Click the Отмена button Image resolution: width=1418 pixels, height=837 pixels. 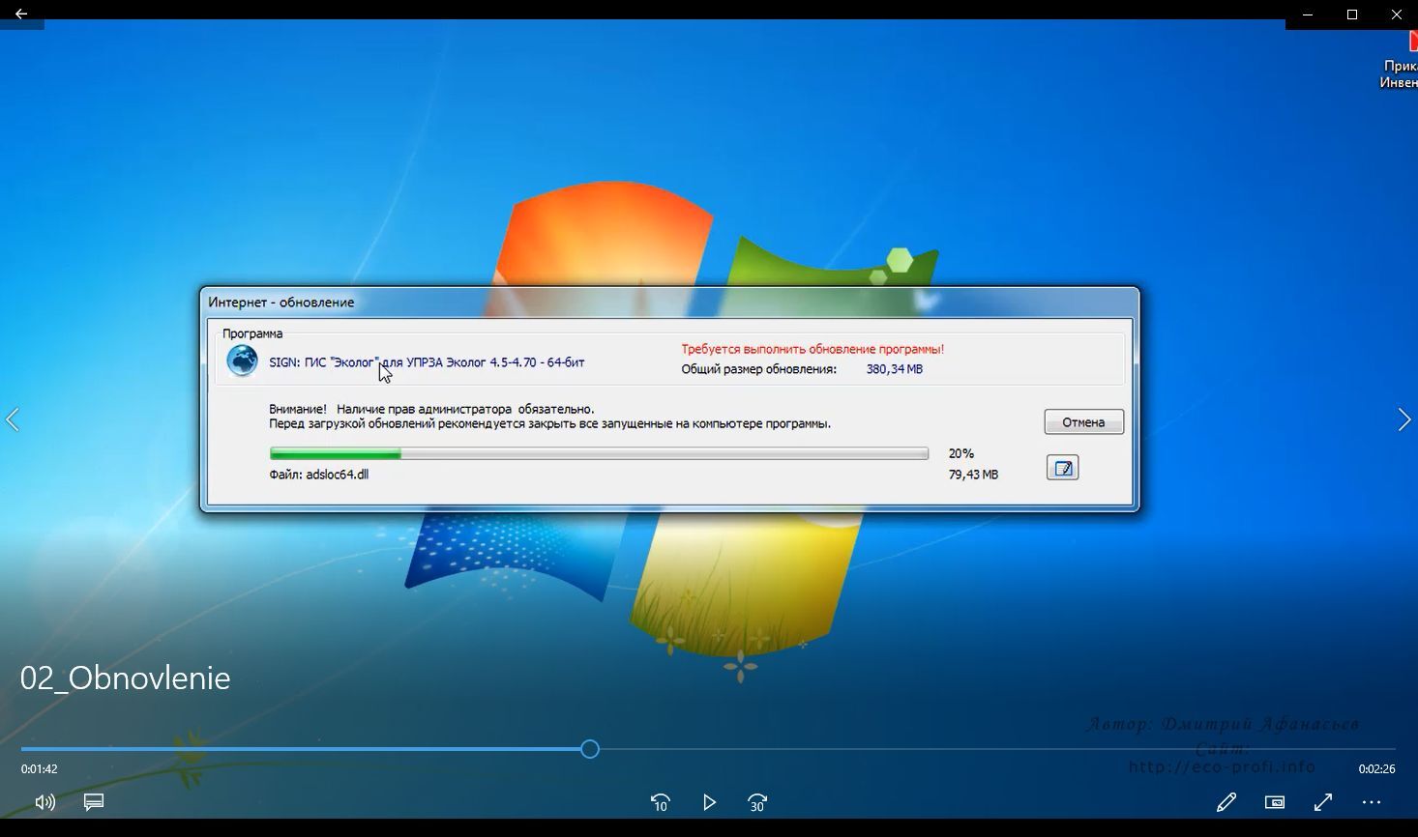coord(1083,422)
